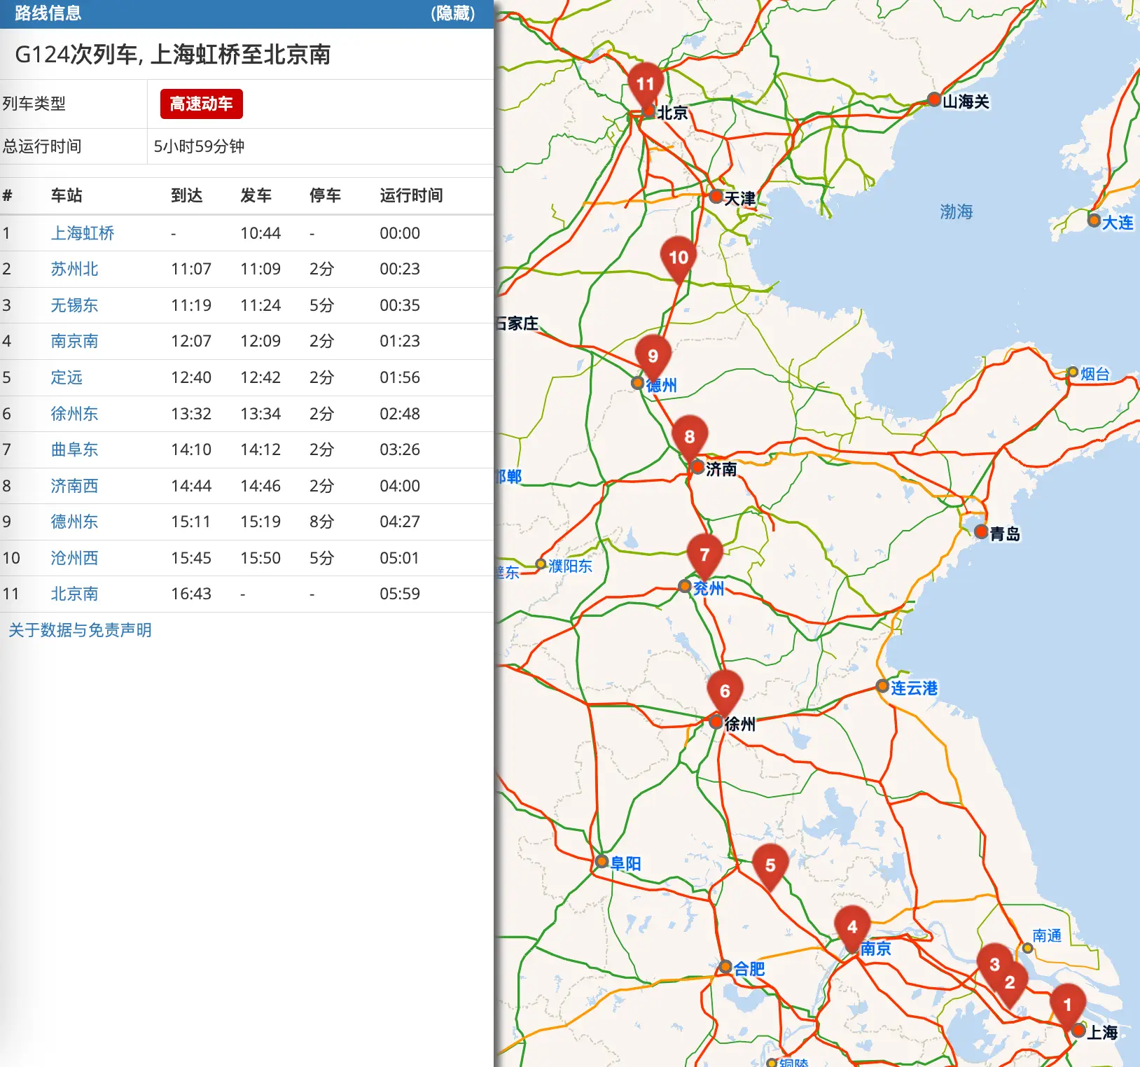Click map marker 10 near Cangzhou

pyautogui.click(x=678, y=258)
